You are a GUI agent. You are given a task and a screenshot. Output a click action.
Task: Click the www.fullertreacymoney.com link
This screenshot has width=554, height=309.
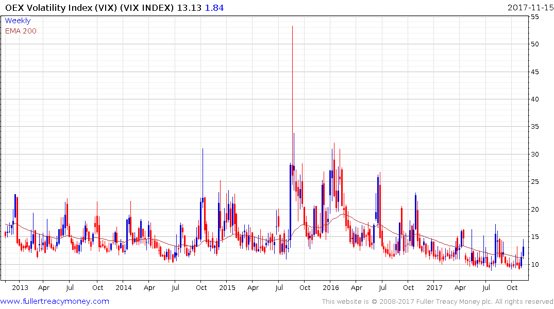pos(55,301)
